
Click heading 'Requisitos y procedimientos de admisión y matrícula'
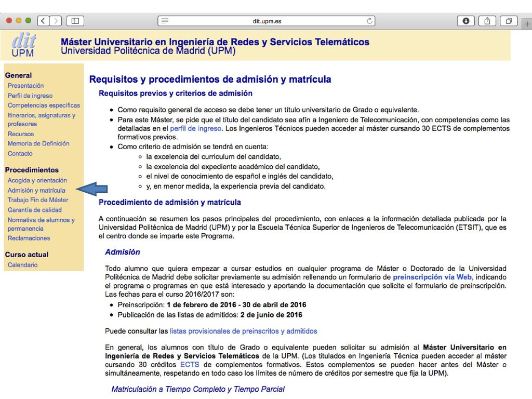point(210,79)
